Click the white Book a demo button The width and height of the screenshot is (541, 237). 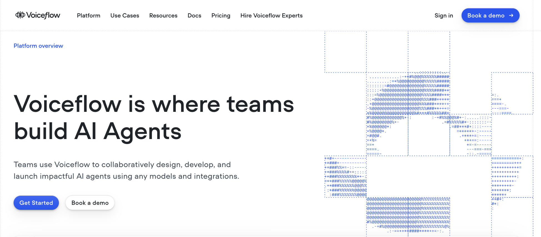[90, 203]
